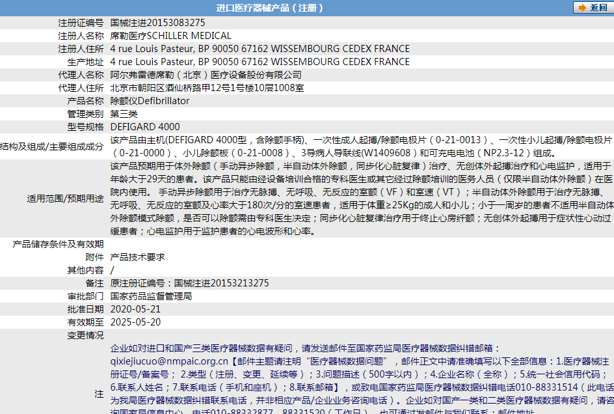Click the 其他内容 label
Screen dimensions: 614x414
click(85, 269)
